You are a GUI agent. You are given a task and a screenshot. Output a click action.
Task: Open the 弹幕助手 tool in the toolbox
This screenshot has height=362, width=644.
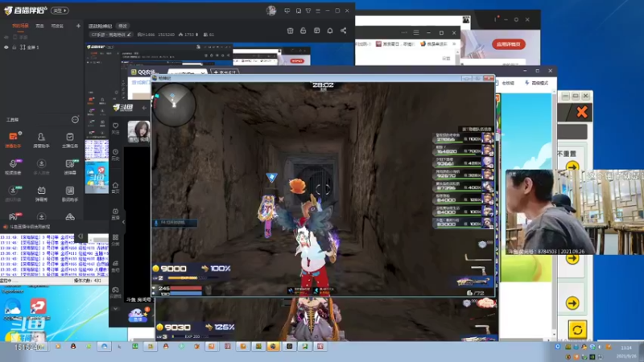tap(13, 139)
